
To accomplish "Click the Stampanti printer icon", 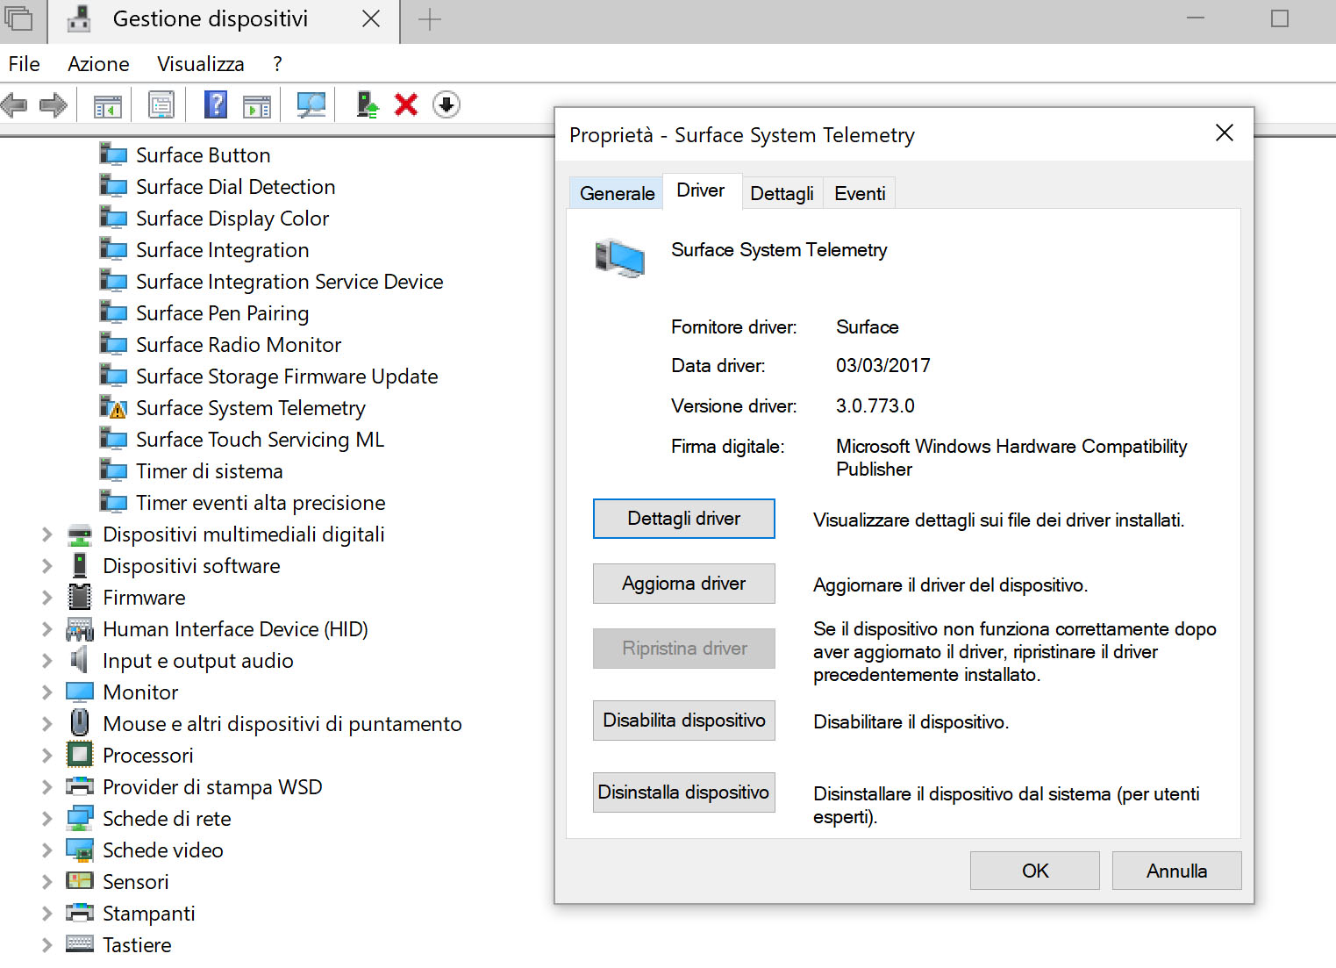I will point(80,913).
